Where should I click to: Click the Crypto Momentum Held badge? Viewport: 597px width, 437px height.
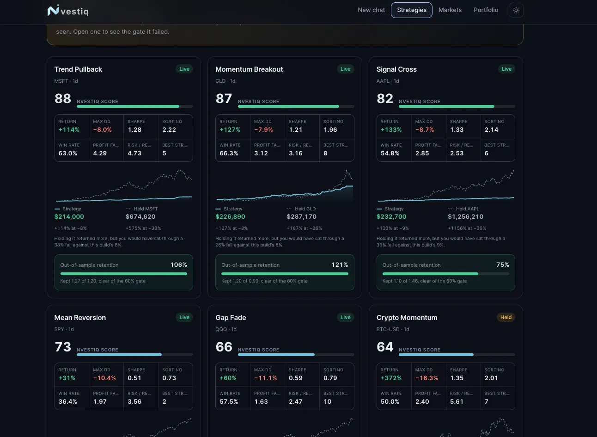point(506,317)
